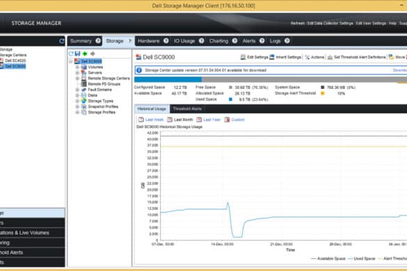The height and width of the screenshot is (271, 407).
Task: Expand the Servers tree node
Action: click(77, 73)
